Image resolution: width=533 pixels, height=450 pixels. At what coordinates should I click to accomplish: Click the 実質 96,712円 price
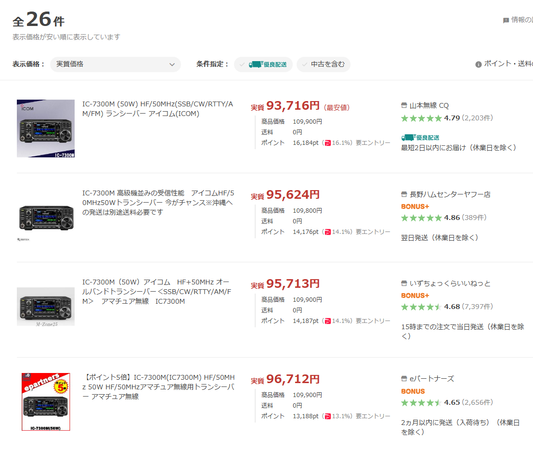(x=285, y=379)
